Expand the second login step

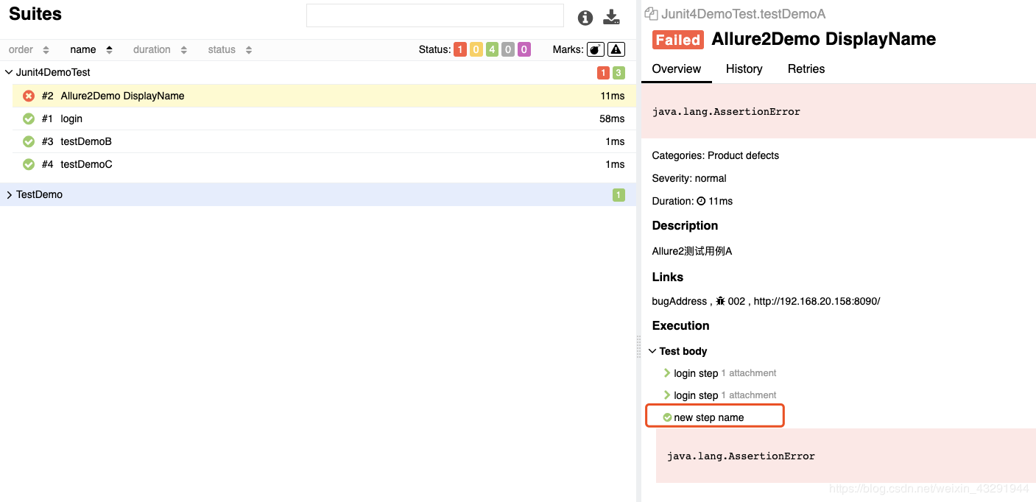[x=667, y=395]
